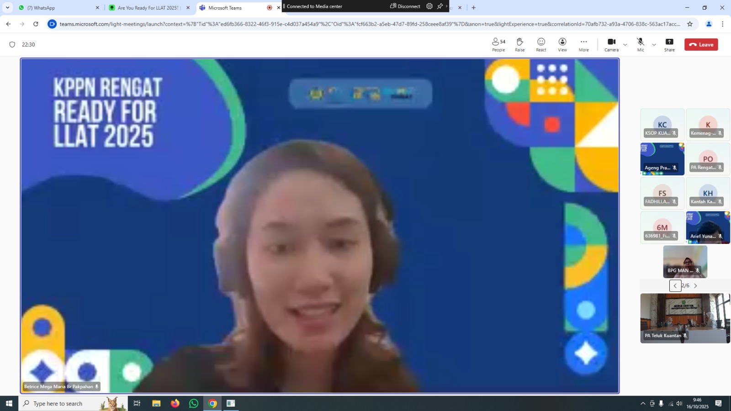Open the Chrome profile menu
The width and height of the screenshot is (731, 411).
click(x=709, y=24)
